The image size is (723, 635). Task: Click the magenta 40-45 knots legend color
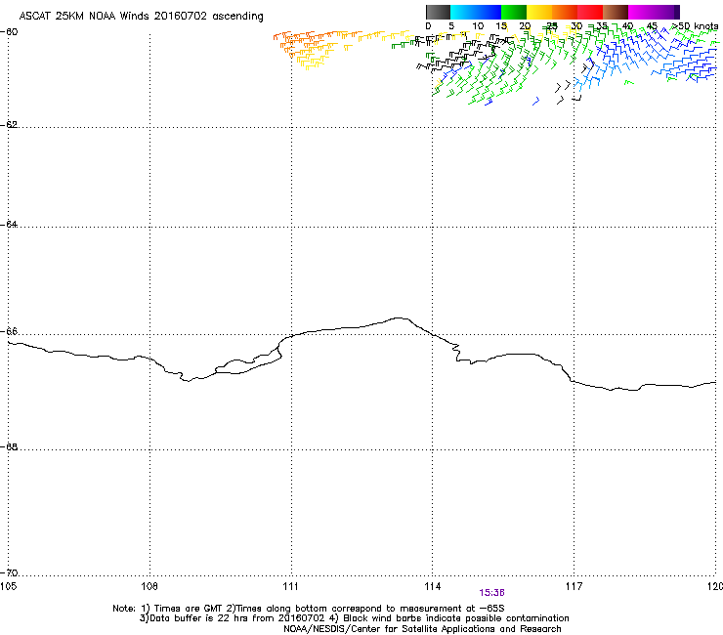click(x=641, y=12)
